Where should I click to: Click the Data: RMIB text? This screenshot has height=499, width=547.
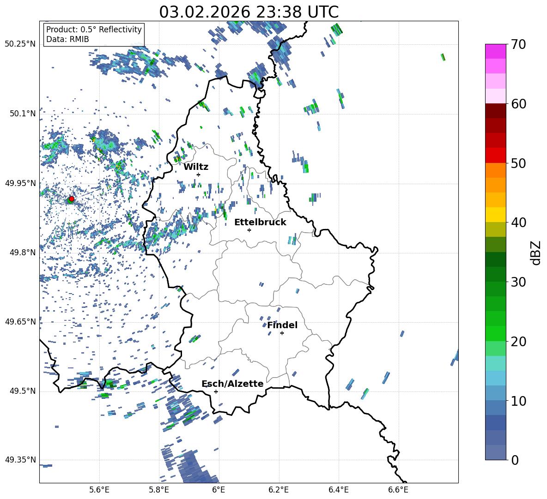pos(67,39)
